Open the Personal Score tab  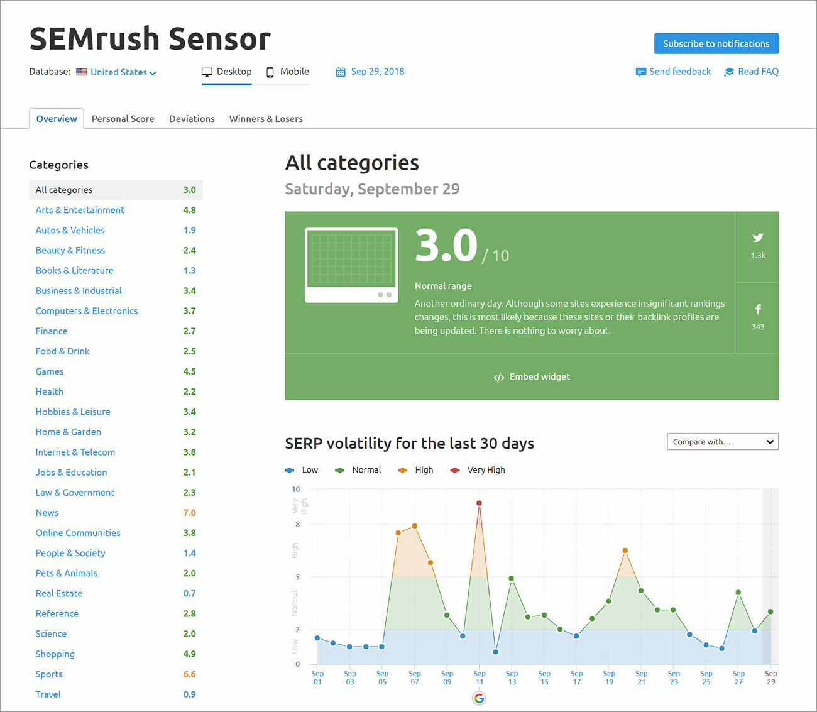click(123, 119)
